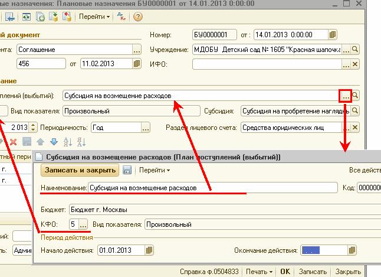This screenshot has width=381, height=277.
Task: Click blue move-down arrow in table toolbar
Action: click(x=54, y=142)
